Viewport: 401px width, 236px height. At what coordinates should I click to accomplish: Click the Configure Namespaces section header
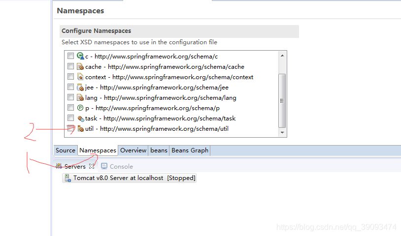[179, 31]
